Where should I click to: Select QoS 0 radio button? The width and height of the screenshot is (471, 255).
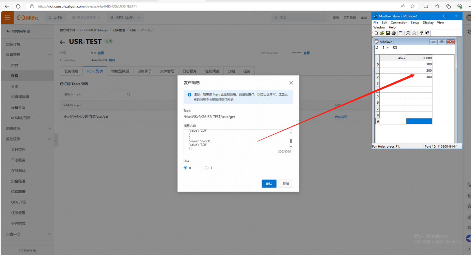point(186,168)
